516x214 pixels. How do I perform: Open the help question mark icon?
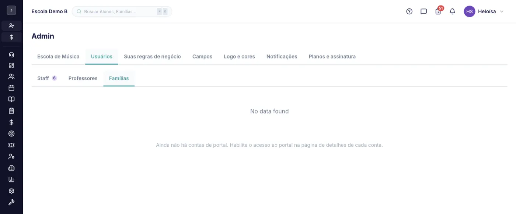click(409, 11)
